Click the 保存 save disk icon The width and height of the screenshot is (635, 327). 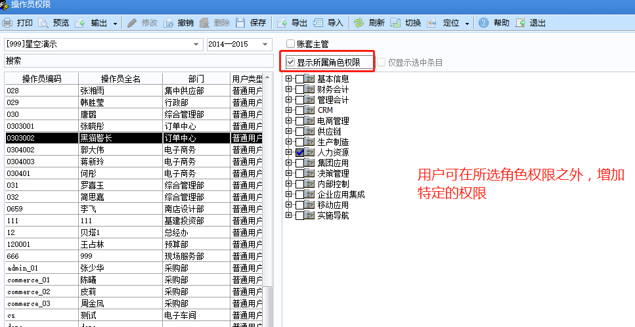click(x=240, y=23)
